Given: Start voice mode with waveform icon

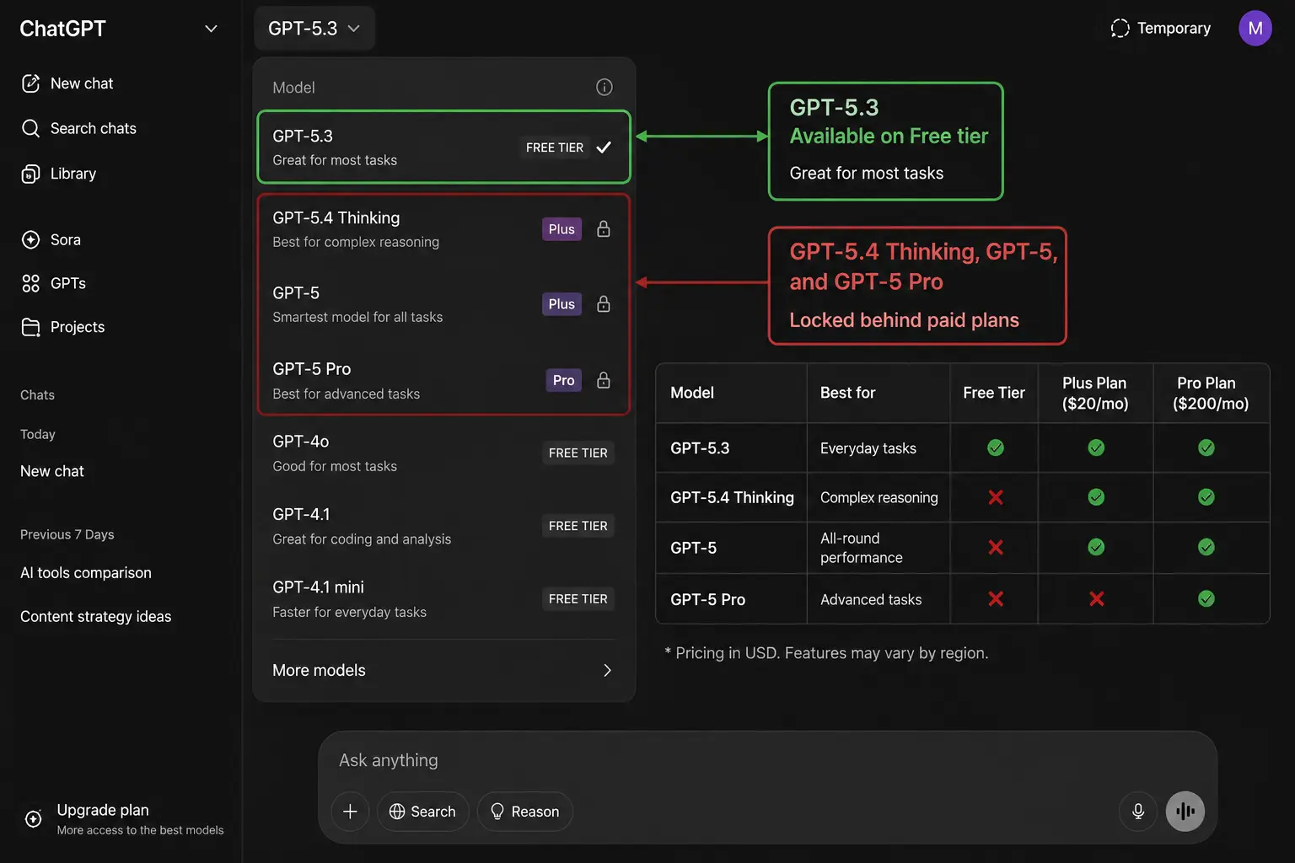Looking at the screenshot, I should (1185, 812).
